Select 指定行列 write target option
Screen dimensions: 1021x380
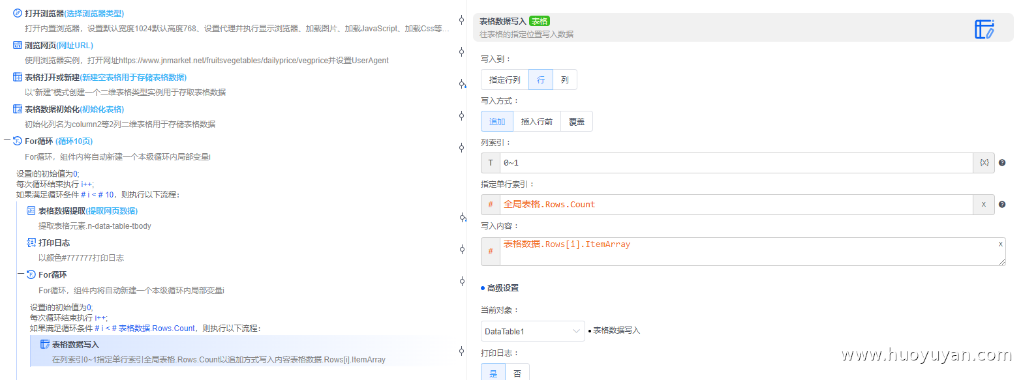pos(505,80)
